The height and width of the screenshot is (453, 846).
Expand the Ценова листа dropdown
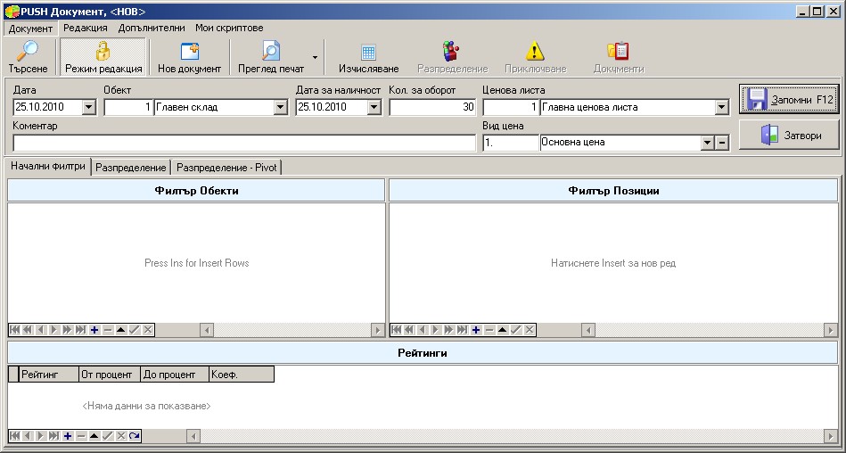click(x=722, y=107)
